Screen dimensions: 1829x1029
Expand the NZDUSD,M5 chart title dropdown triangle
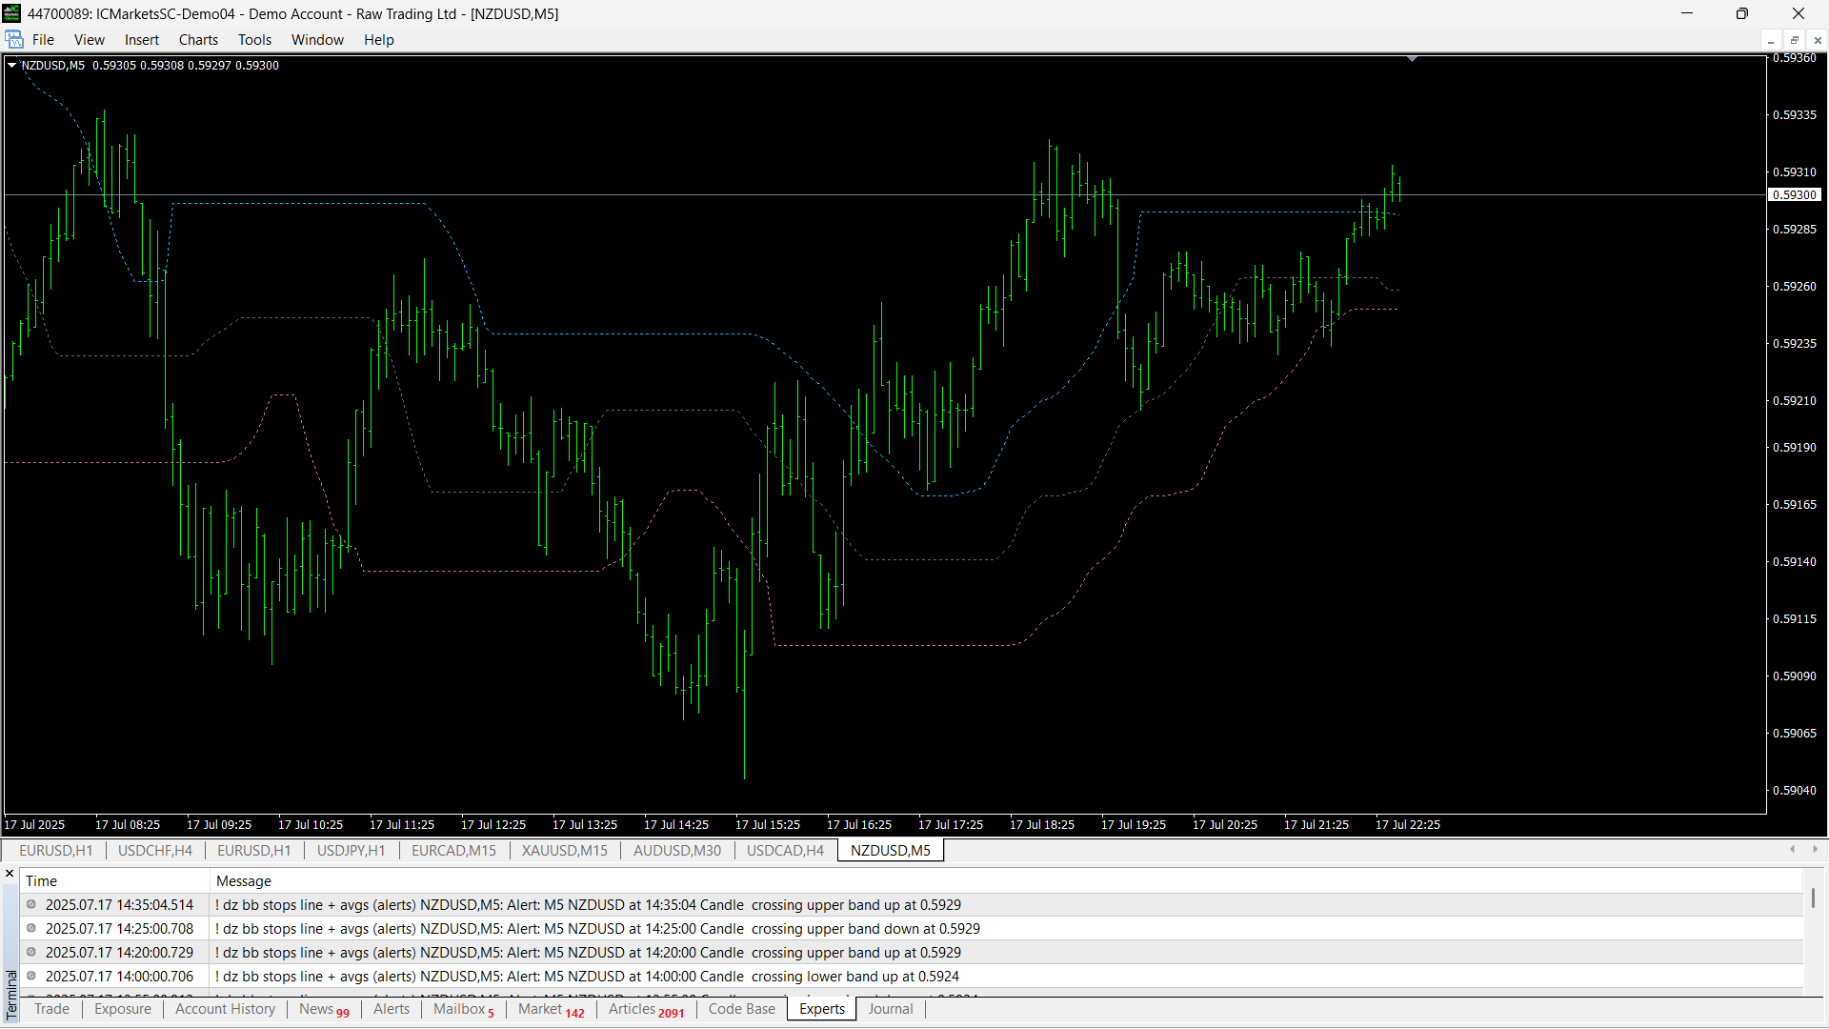[x=11, y=65]
